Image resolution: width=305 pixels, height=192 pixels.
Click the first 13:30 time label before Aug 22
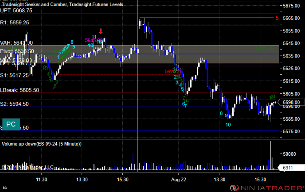[x=82, y=180]
